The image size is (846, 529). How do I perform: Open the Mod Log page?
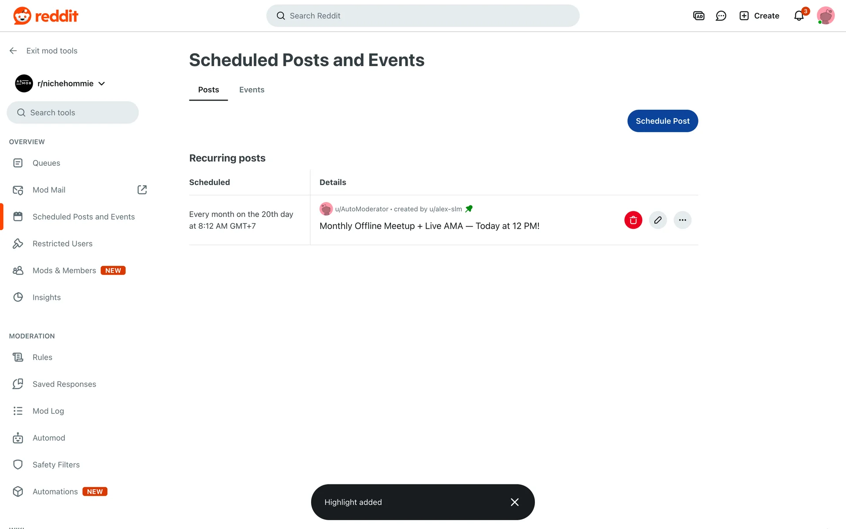(x=48, y=411)
